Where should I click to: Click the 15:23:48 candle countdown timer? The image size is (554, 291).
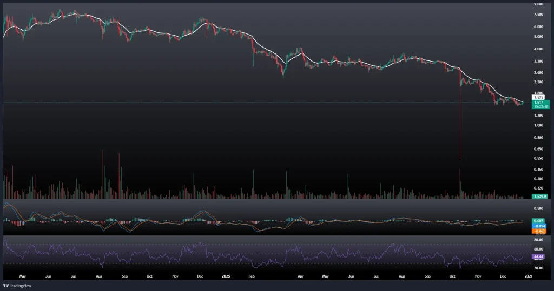pos(540,106)
